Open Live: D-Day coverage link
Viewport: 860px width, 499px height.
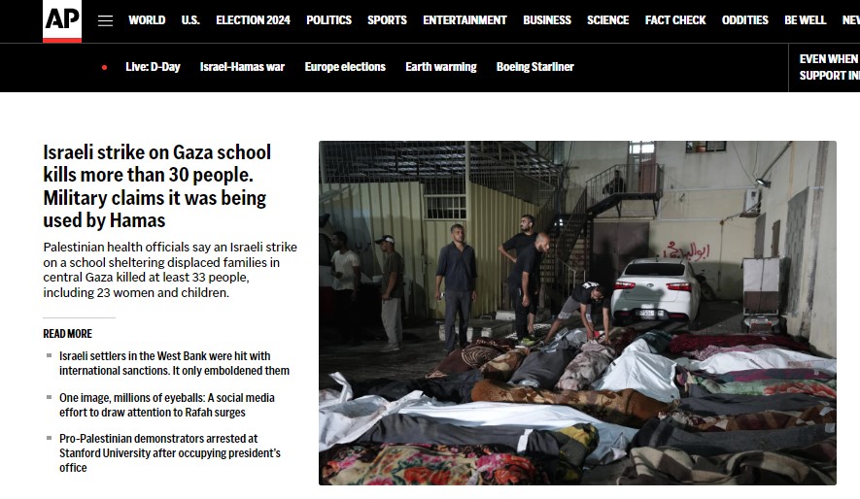click(x=153, y=67)
